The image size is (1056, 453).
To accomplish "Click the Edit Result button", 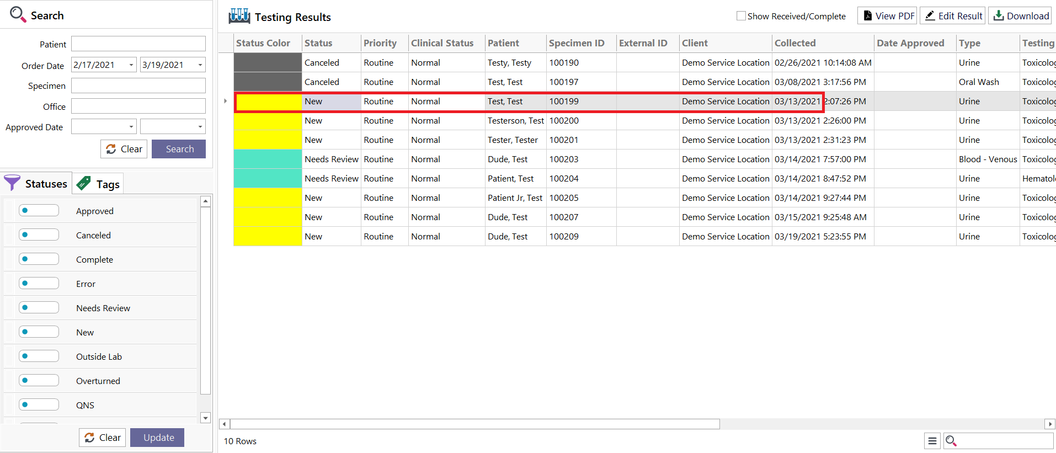I will (x=953, y=16).
